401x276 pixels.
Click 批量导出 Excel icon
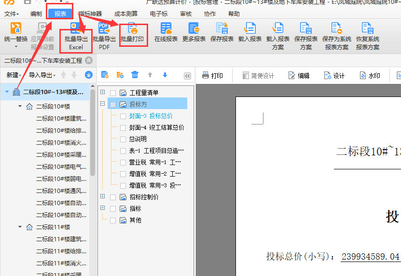76,28
